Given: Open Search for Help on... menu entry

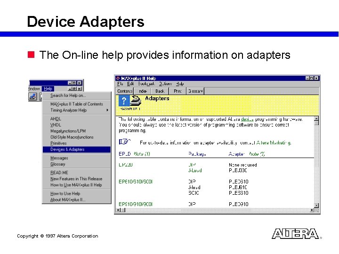Looking at the screenshot, I should coord(68,95).
